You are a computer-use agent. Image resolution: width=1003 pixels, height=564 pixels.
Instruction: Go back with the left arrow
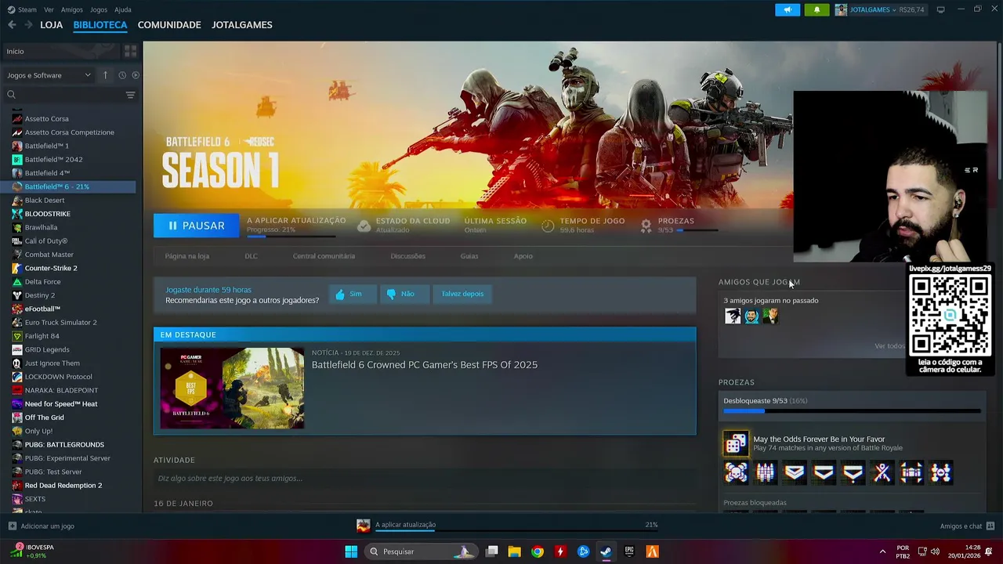pyautogui.click(x=12, y=25)
